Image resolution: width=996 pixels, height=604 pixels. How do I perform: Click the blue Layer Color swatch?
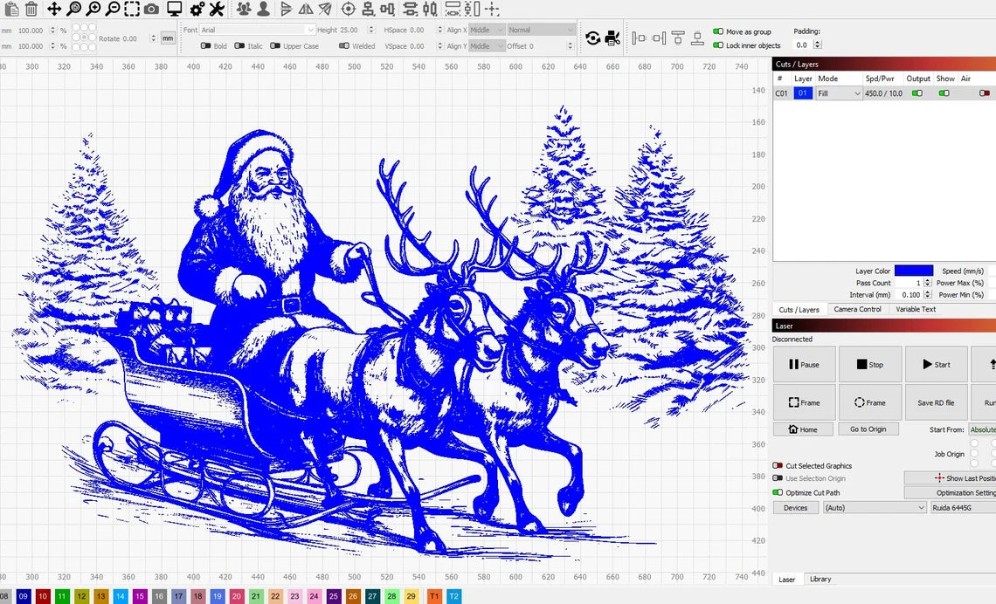(x=913, y=271)
